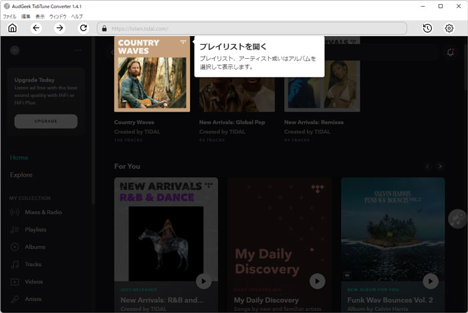Click the notification bell icon
The width and height of the screenshot is (468, 313).
(x=451, y=53)
